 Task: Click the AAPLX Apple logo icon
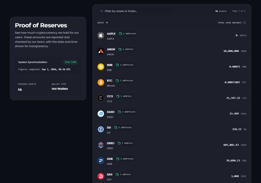tap(101, 35)
